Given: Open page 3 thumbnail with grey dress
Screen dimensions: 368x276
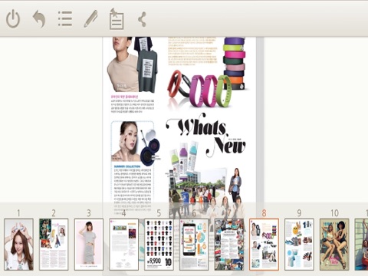Looking at the screenshot, I should (x=89, y=245).
